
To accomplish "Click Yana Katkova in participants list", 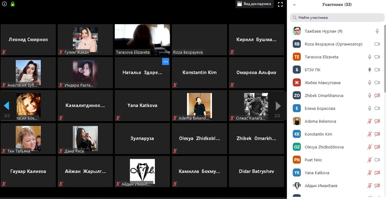I will (317, 173).
